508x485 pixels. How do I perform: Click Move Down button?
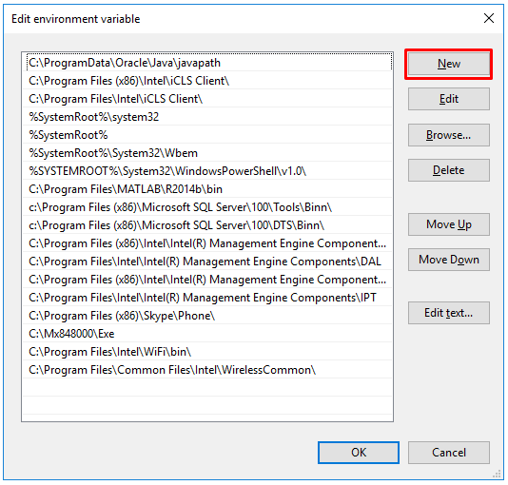448,260
